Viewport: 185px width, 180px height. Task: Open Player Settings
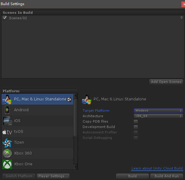pyautogui.click(x=53, y=176)
